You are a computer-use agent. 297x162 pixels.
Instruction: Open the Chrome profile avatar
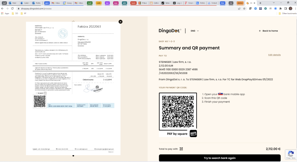(x=291, y=8)
